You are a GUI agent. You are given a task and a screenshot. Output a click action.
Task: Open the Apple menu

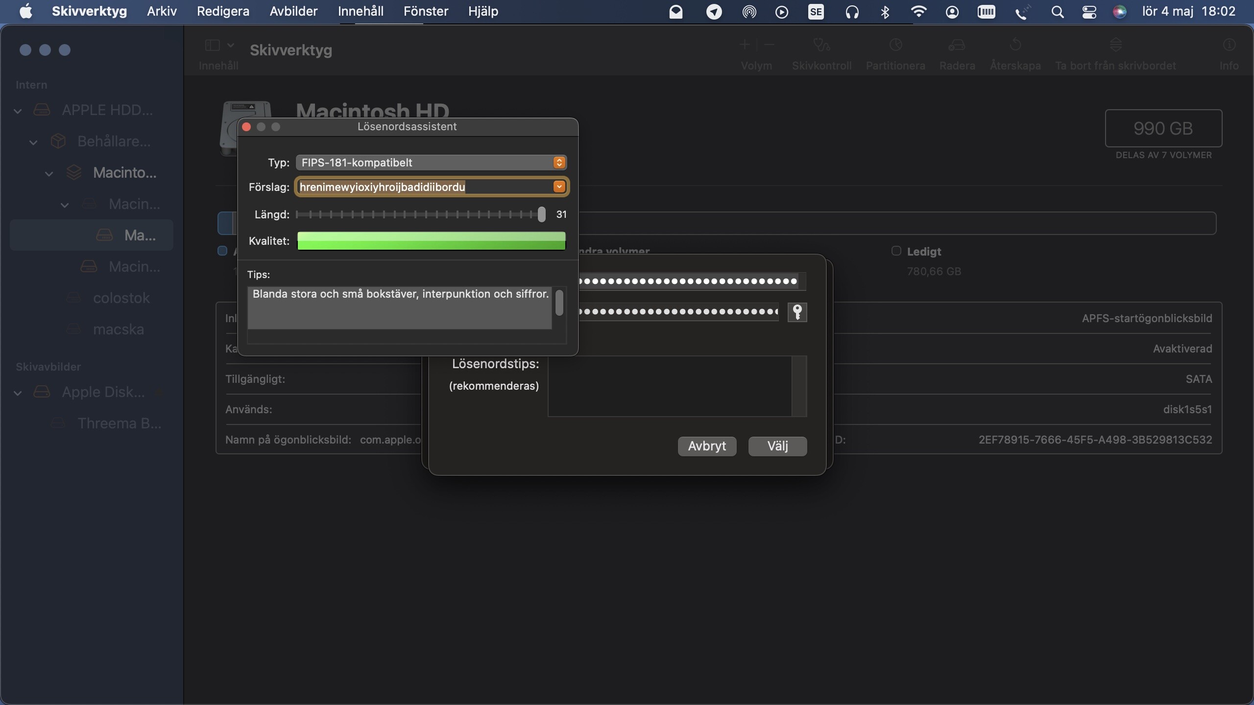click(25, 11)
